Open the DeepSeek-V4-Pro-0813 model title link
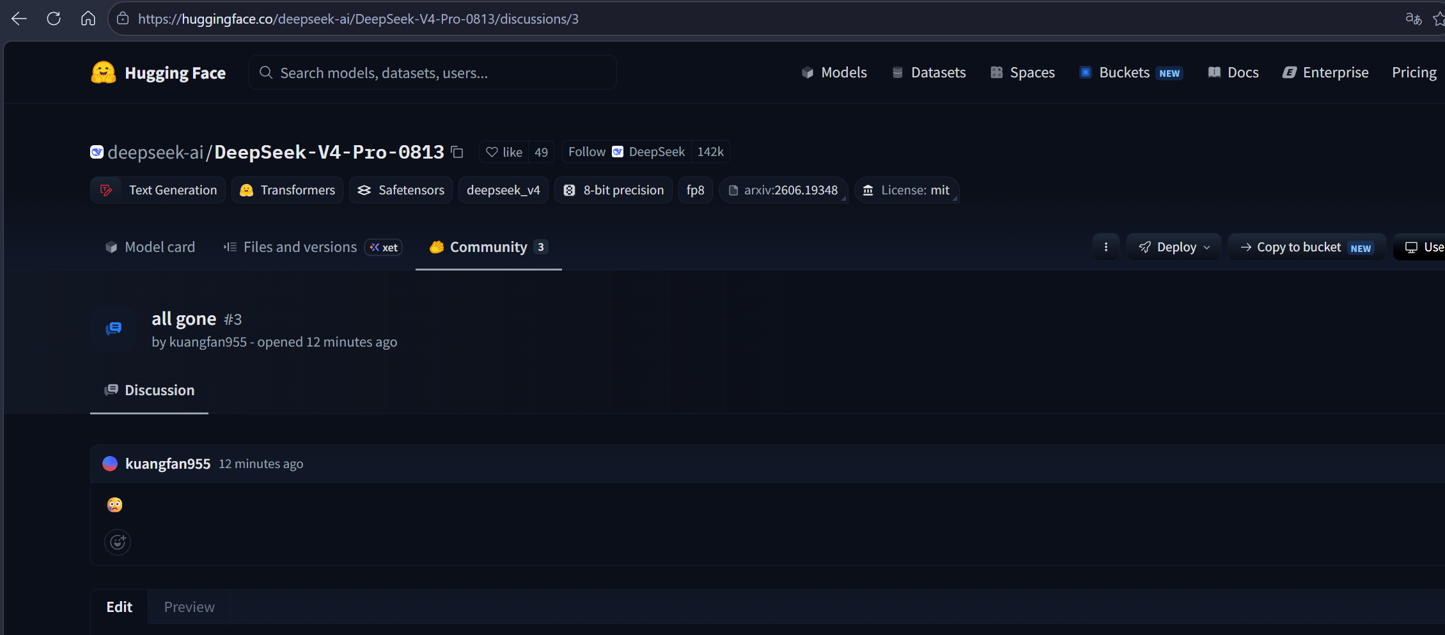 329,152
